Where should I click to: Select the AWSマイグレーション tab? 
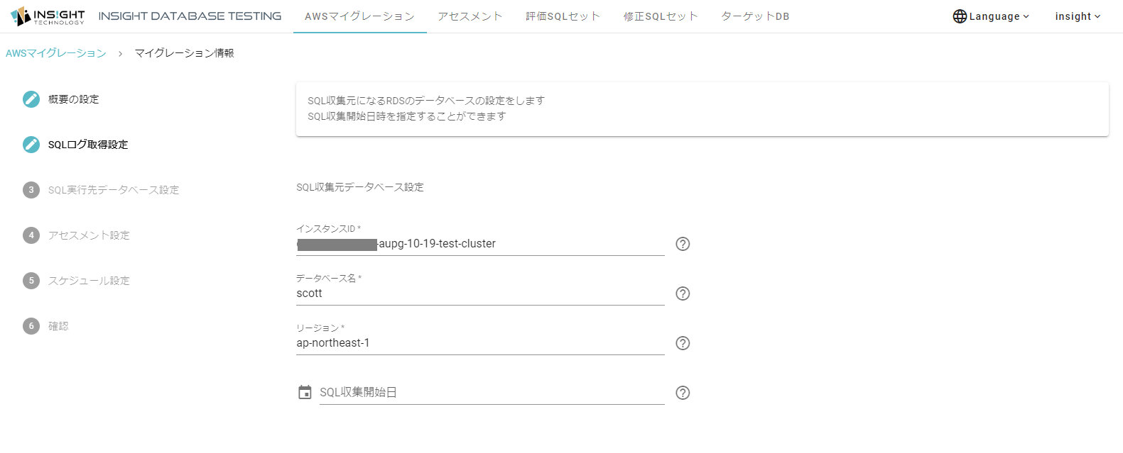tap(359, 16)
